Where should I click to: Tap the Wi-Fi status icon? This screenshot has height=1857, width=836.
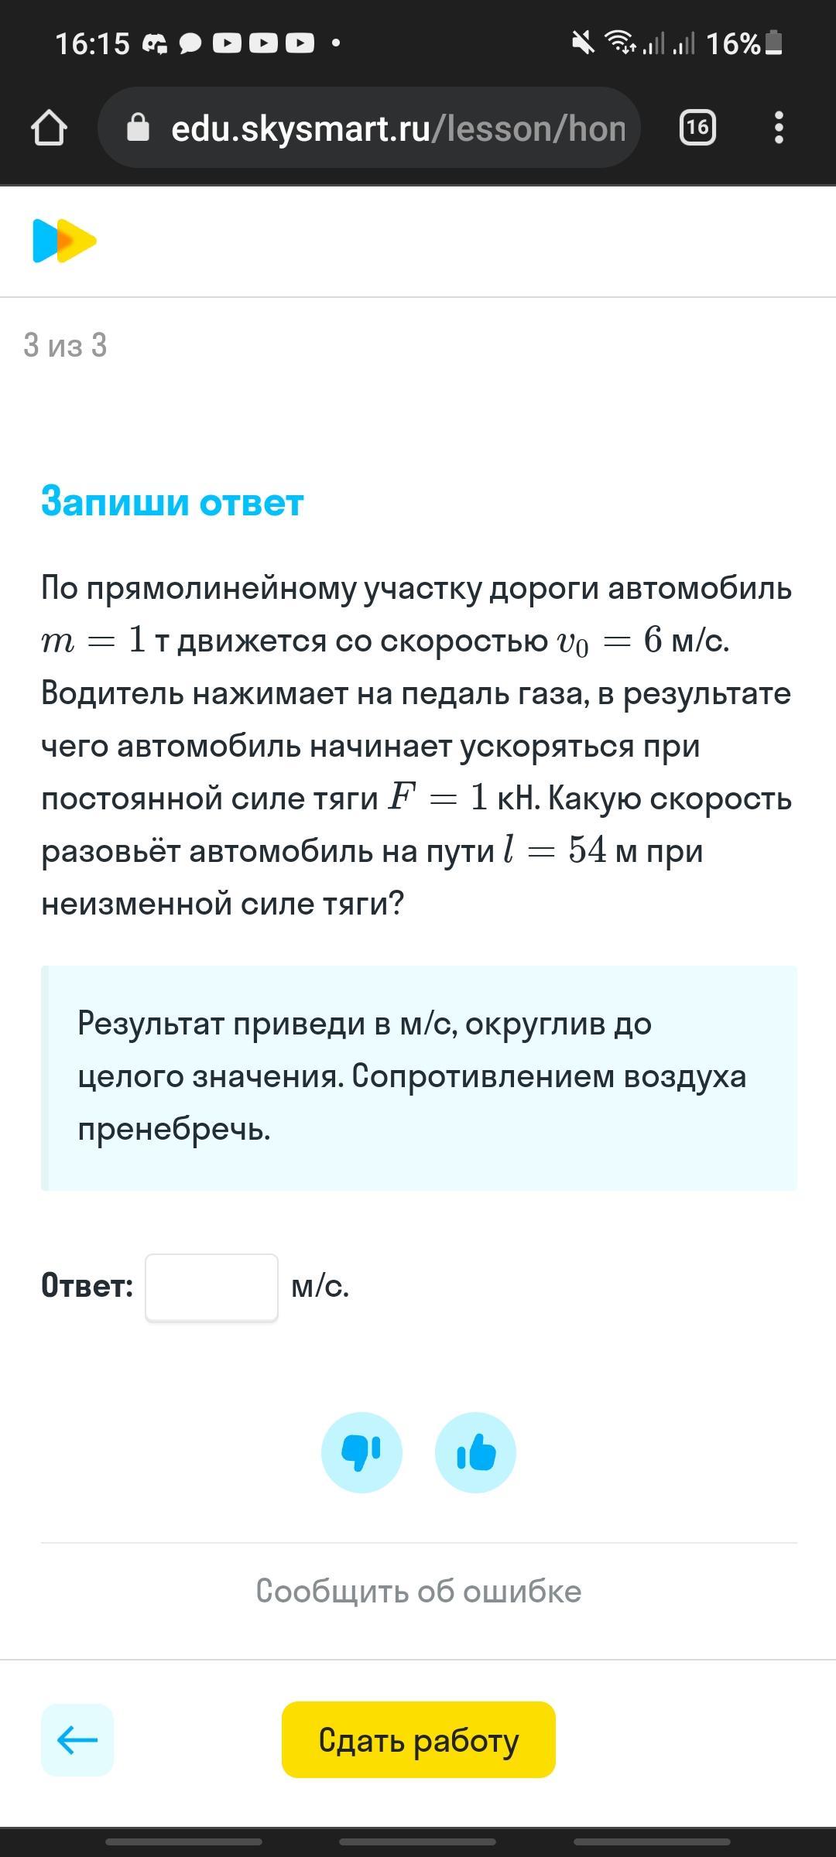620,43
